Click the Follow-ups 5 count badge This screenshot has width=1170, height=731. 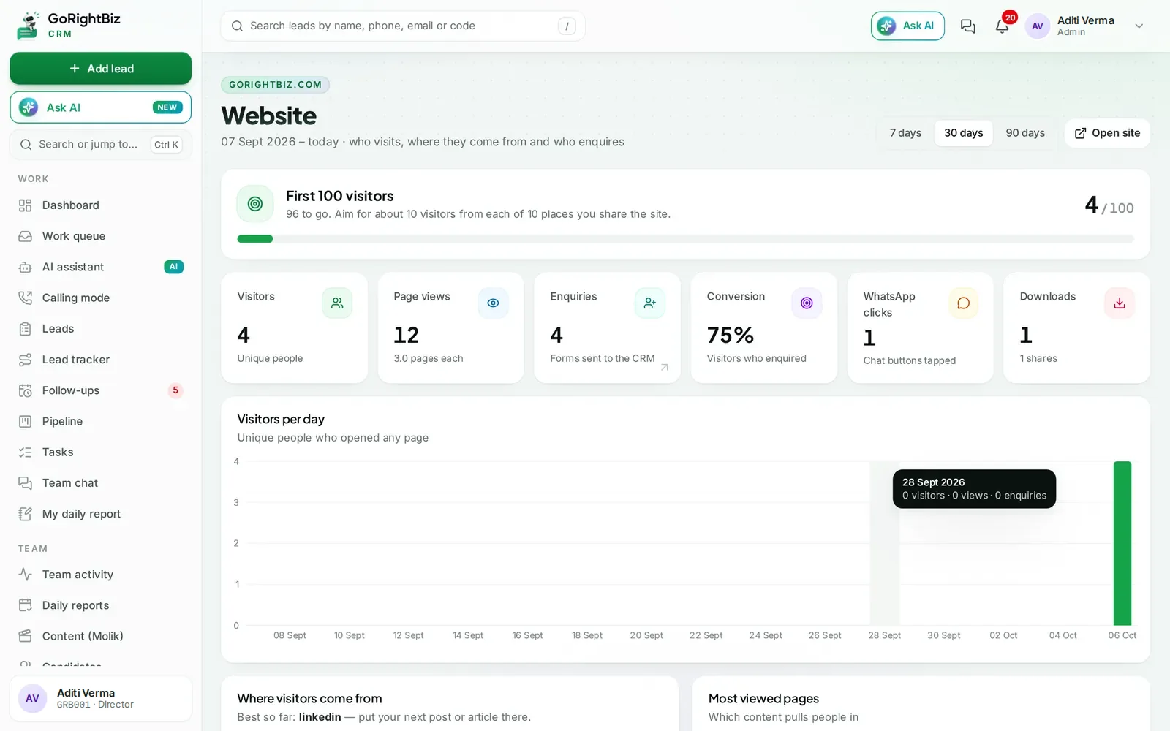tap(175, 390)
